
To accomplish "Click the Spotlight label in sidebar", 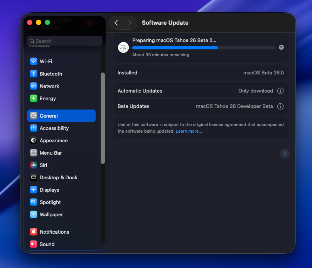I will pyautogui.click(x=50, y=202).
